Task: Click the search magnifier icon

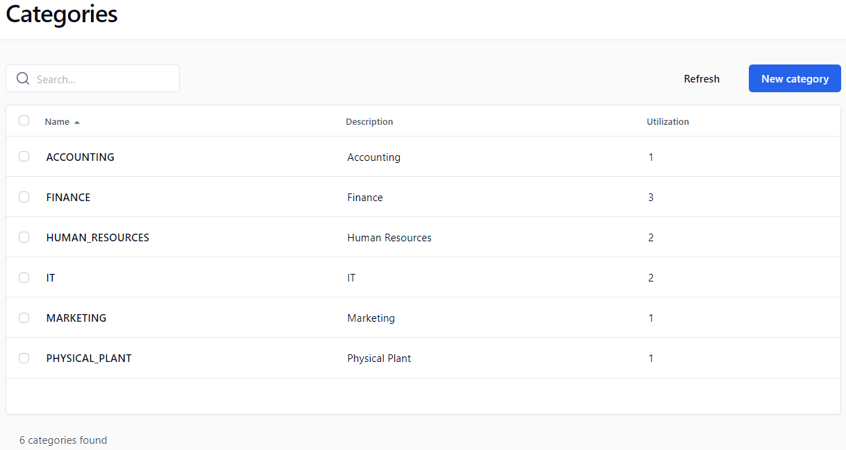Action: pos(23,79)
